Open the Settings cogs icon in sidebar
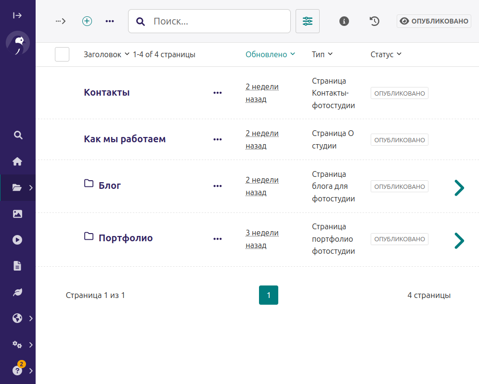The width and height of the screenshot is (479, 384). (x=17, y=345)
